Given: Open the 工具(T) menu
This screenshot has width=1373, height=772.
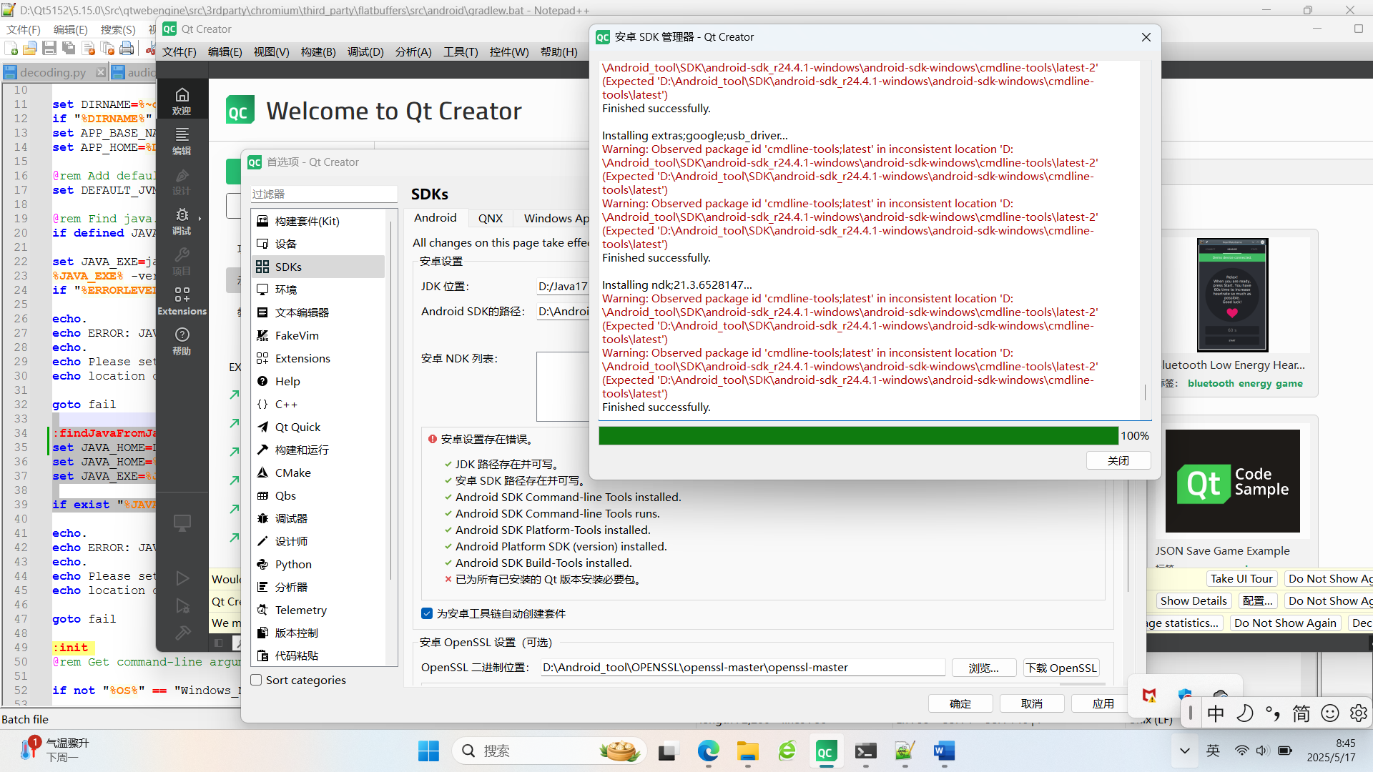Looking at the screenshot, I should pyautogui.click(x=461, y=51).
